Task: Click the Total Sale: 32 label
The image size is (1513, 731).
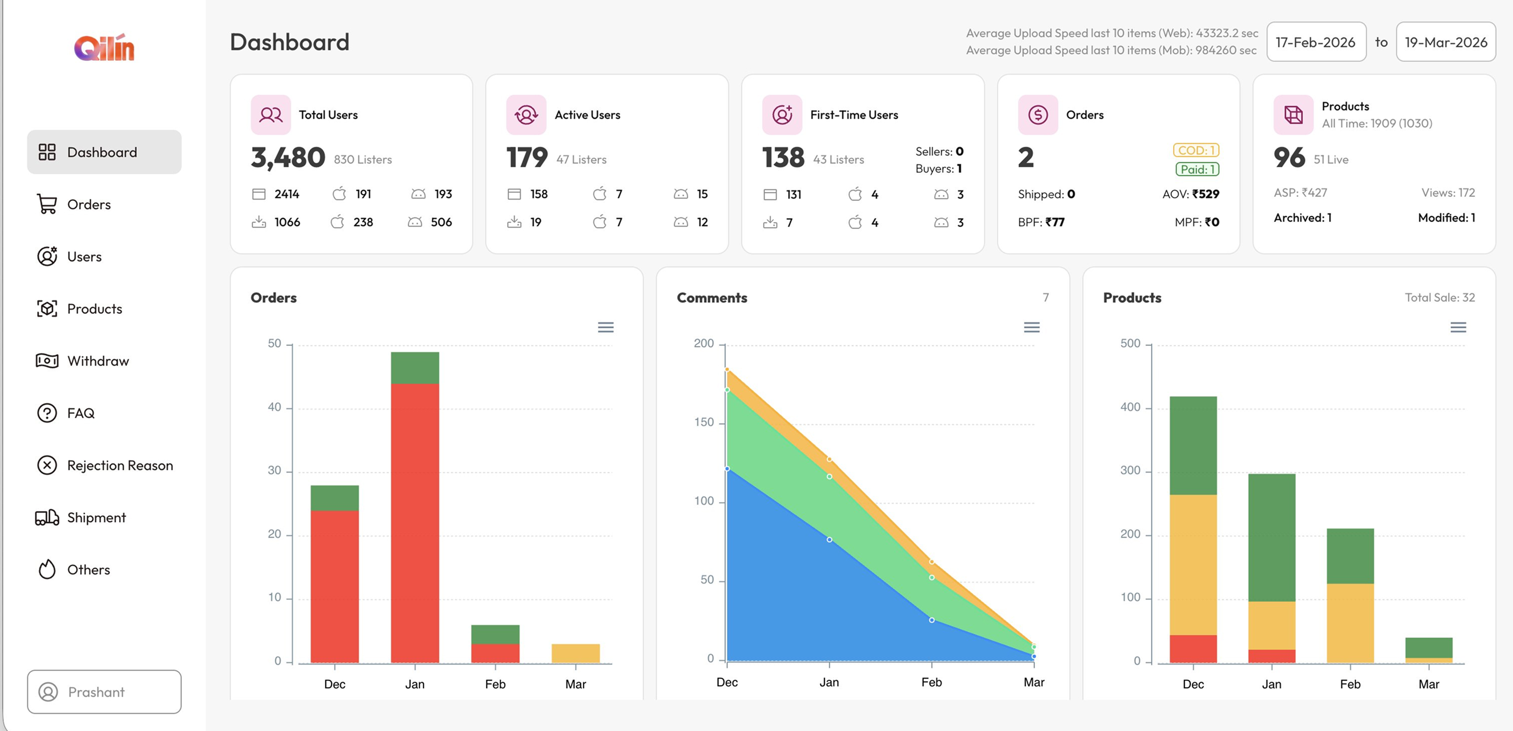Action: point(1440,297)
